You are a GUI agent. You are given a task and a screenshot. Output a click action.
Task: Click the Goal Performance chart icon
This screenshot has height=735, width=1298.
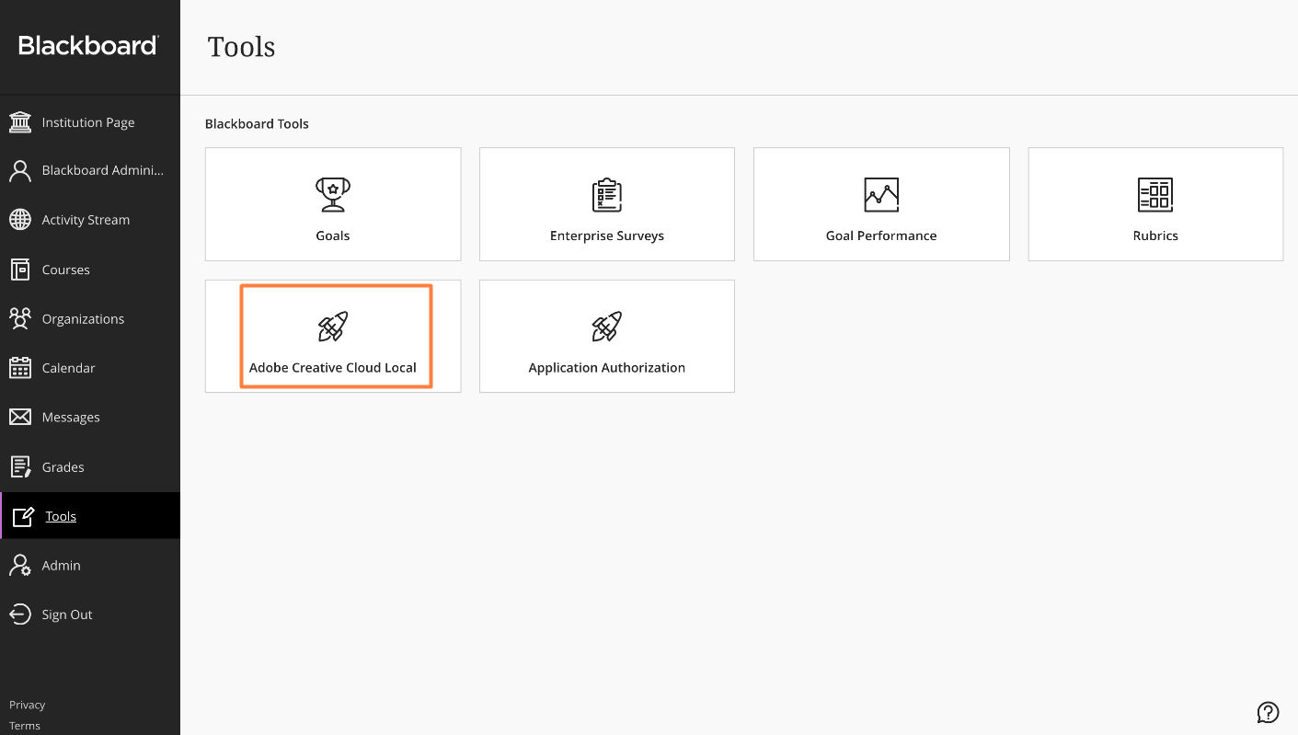pos(881,195)
